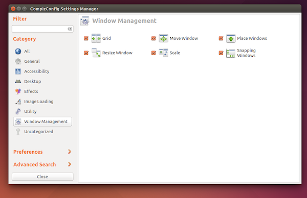Screen dimensions: 307x198
Task: Click the General category gear icon
Action: [18, 61]
